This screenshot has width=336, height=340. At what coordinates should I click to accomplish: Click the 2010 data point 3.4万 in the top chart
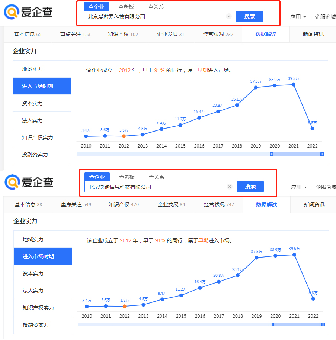coord(86,136)
